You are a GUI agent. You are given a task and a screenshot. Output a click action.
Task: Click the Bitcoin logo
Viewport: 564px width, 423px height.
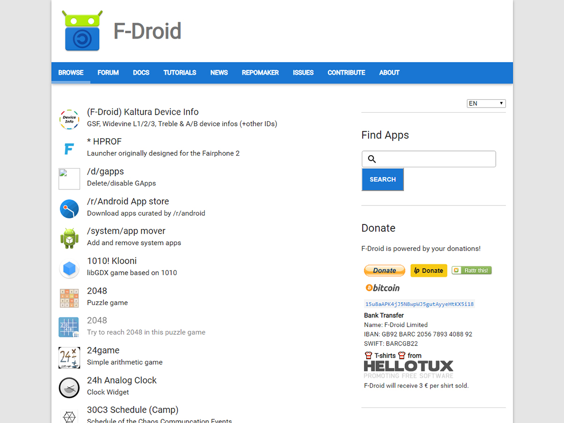[x=382, y=288]
